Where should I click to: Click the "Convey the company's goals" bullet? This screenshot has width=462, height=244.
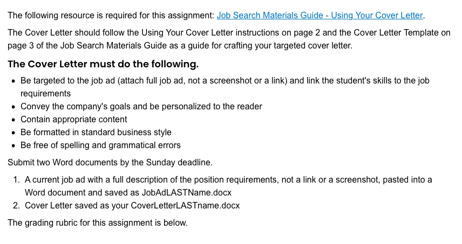141,107
